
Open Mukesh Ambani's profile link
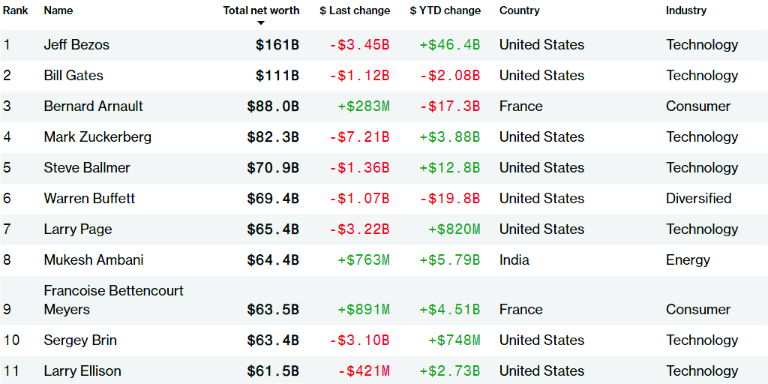94,260
